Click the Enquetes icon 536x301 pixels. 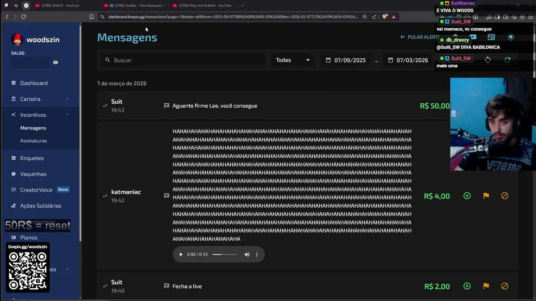(13, 158)
